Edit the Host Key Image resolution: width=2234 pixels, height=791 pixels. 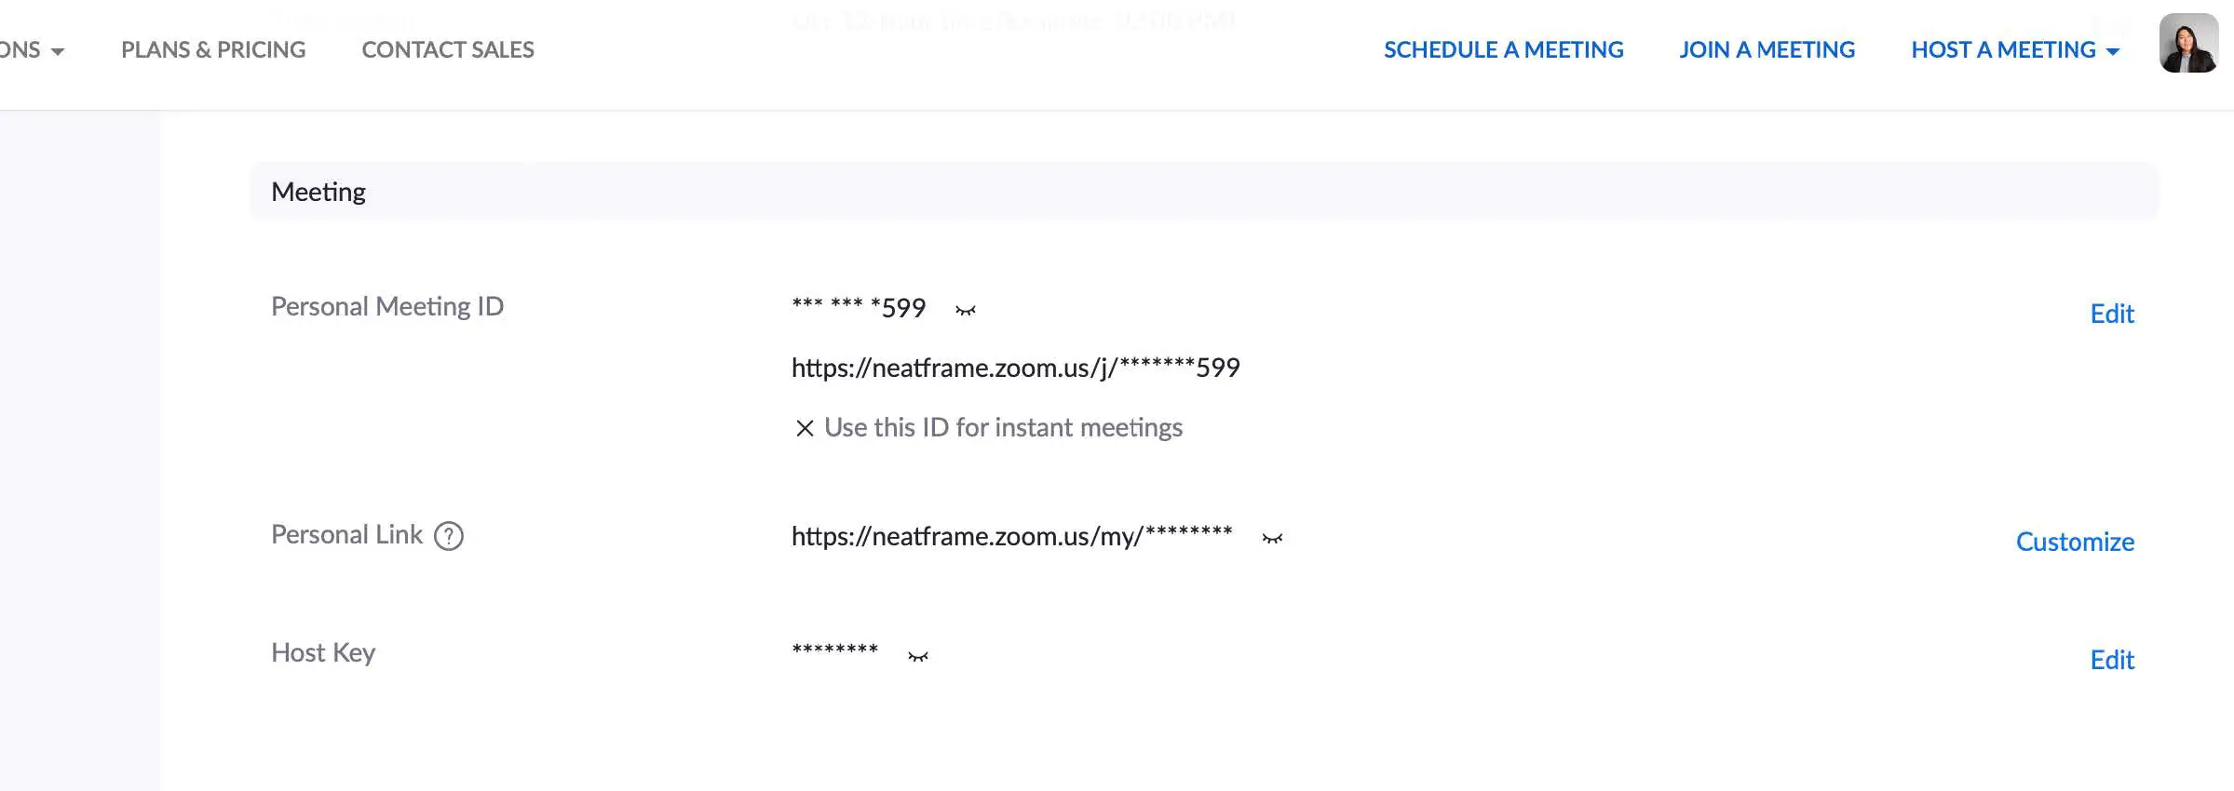(x=2111, y=660)
